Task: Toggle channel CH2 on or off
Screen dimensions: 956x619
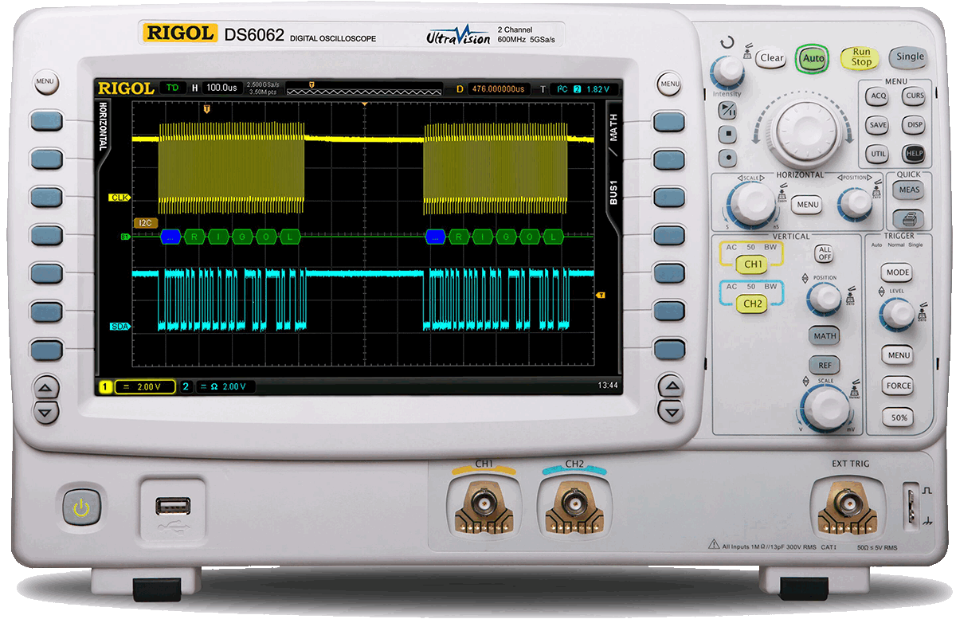Action: point(753,304)
